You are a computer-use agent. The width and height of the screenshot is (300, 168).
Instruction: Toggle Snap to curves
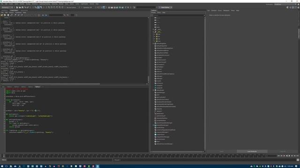(x=52, y=7)
